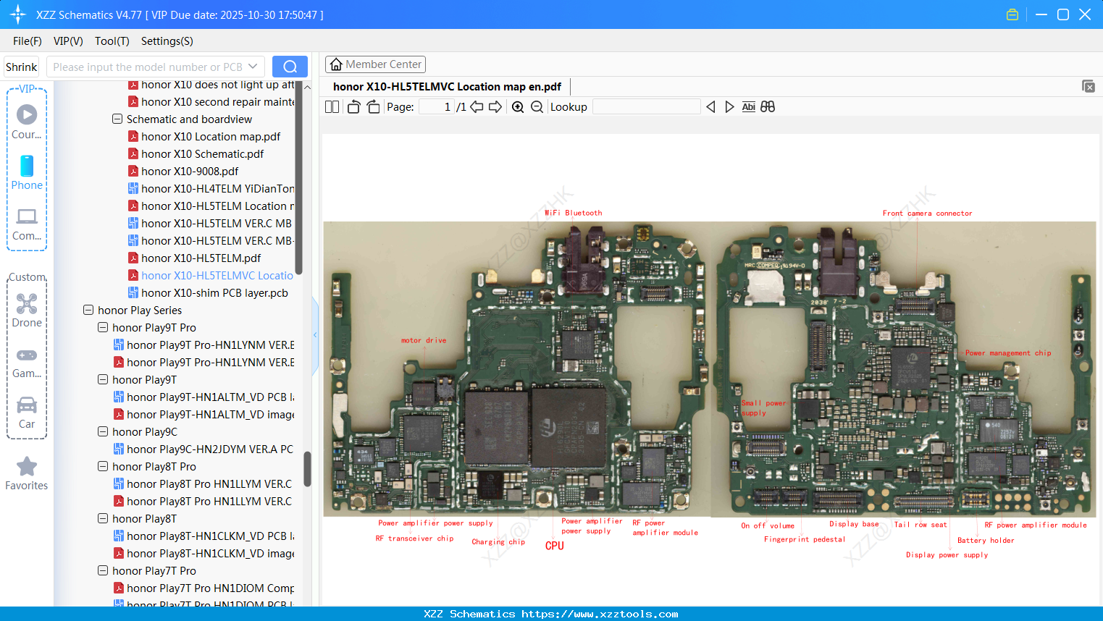The image size is (1103, 621).
Task: Open honor X10 second repair maintenance file
Action: pos(218,101)
